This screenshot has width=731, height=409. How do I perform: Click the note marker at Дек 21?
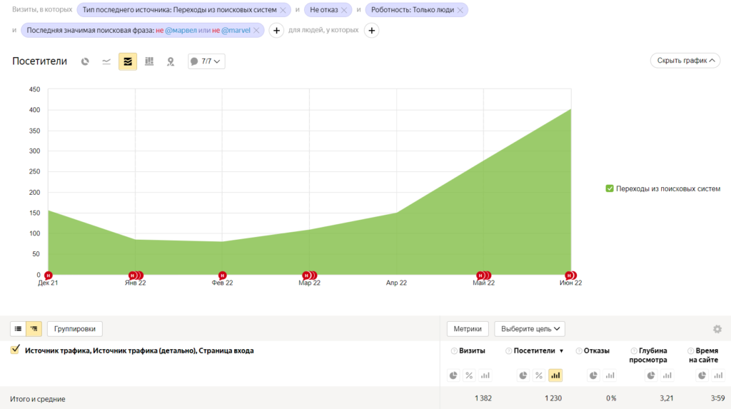[x=48, y=276]
